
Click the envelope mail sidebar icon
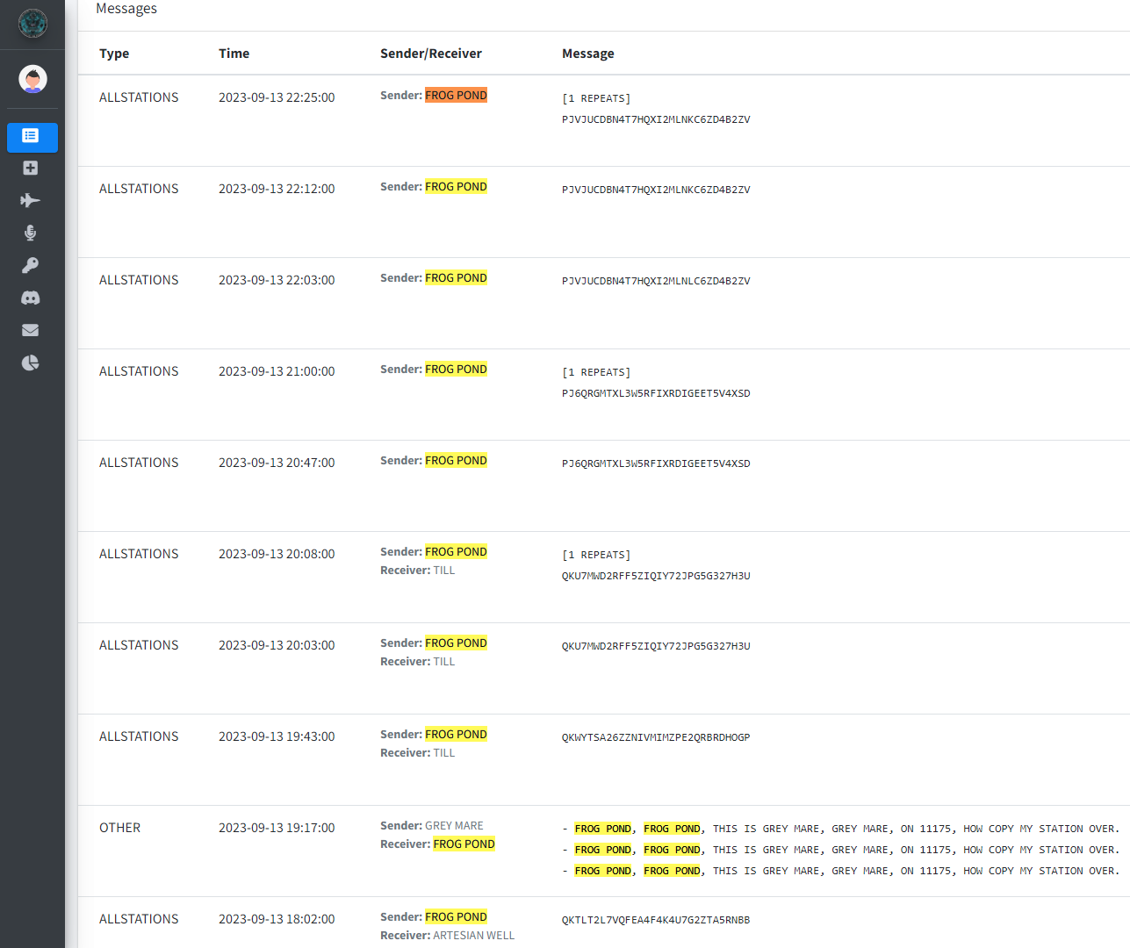[x=31, y=330]
